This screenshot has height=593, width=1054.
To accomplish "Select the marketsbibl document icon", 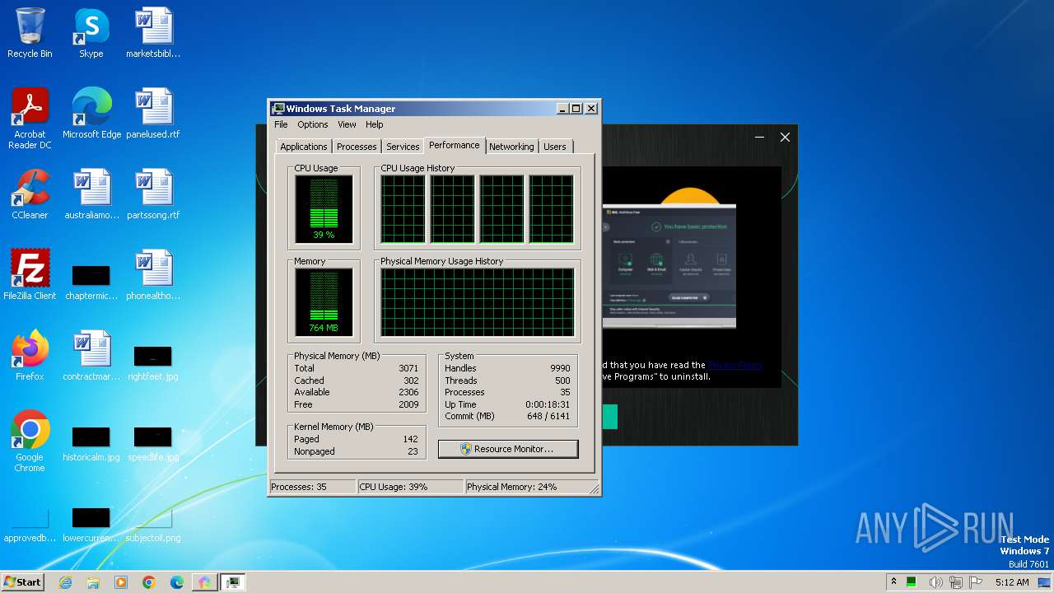I will 153,33.
